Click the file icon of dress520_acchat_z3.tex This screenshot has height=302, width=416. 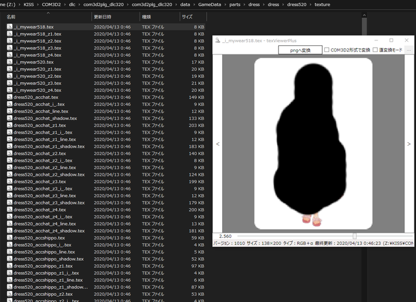tap(10, 181)
